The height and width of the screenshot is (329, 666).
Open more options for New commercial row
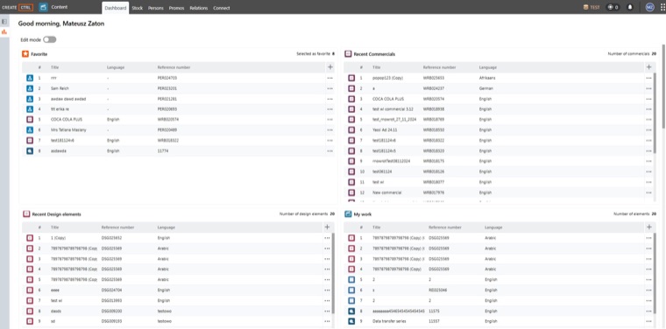tap(648, 192)
